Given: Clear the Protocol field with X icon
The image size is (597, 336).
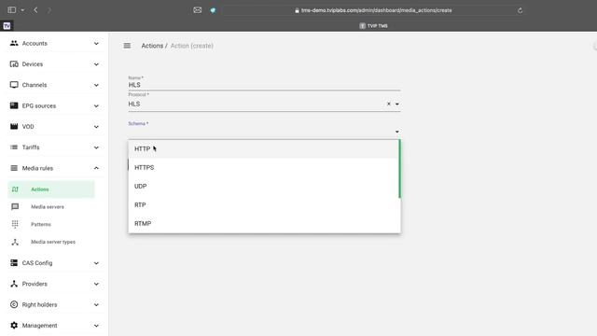Looking at the screenshot, I should (x=389, y=104).
